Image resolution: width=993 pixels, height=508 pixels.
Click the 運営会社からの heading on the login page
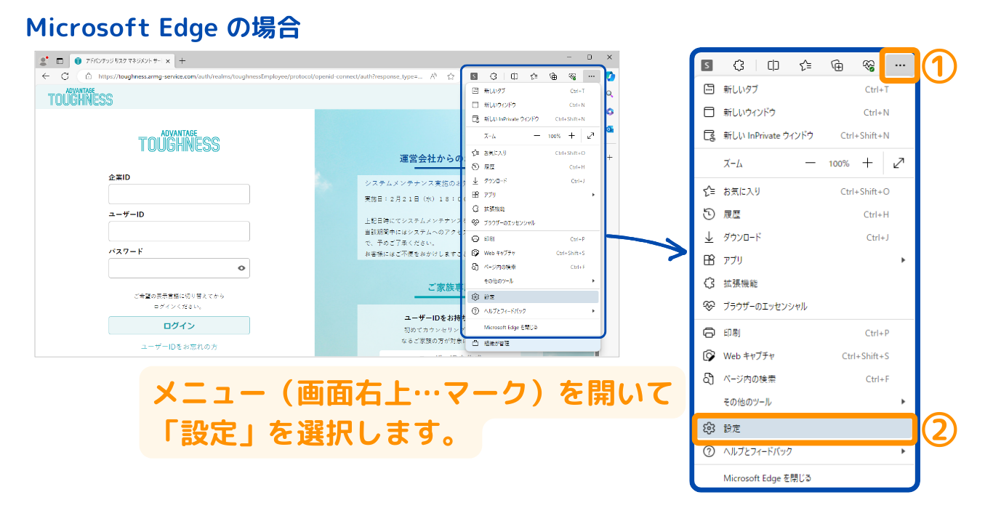[x=431, y=158]
